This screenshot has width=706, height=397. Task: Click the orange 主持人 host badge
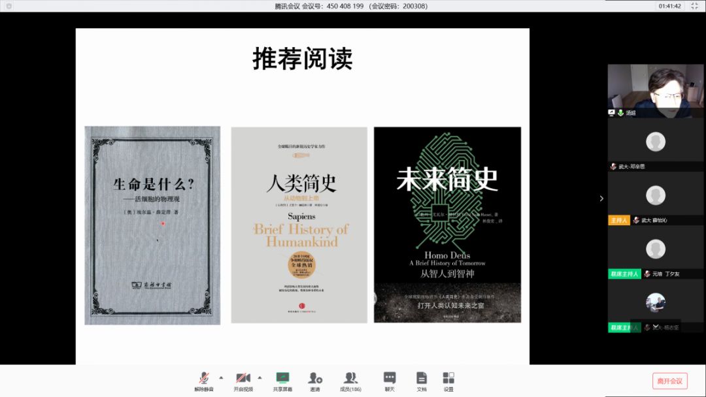[x=619, y=220]
